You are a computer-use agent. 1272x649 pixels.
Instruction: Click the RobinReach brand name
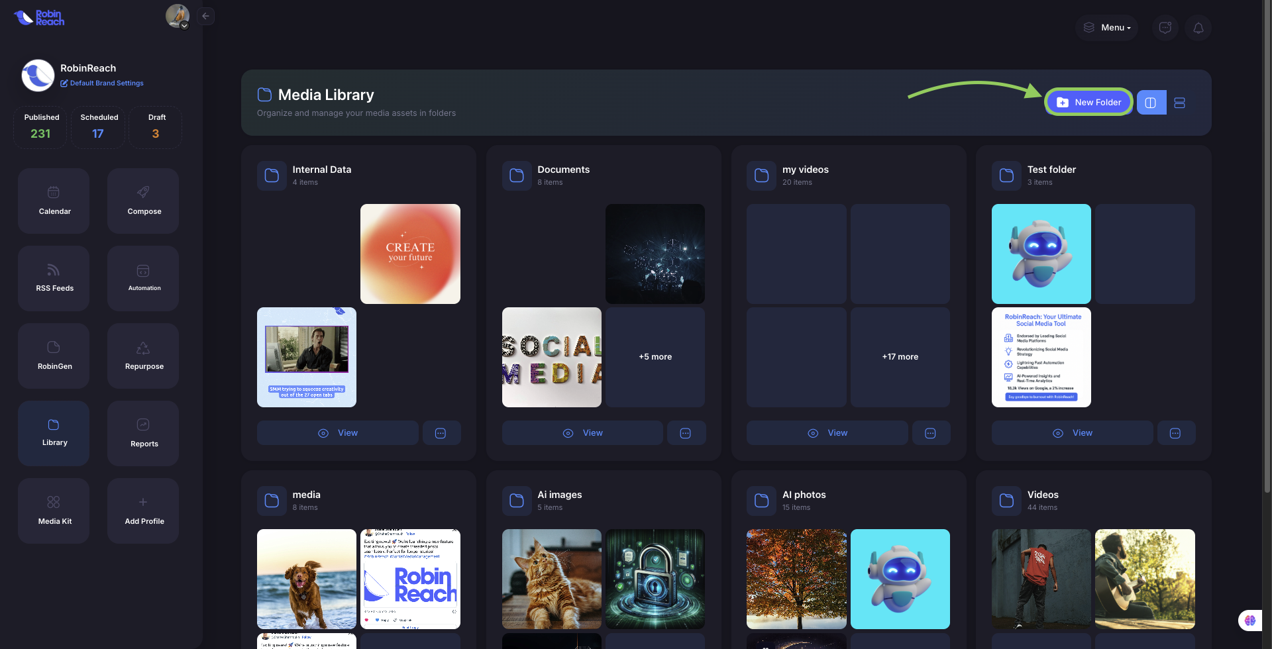[x=88, y=68]
